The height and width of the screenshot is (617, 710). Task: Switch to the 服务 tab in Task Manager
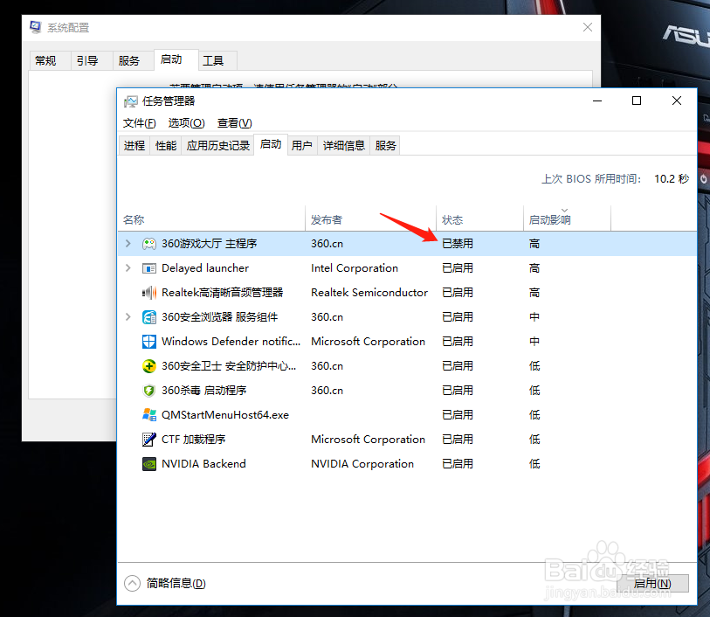click(x=385, y=145)
